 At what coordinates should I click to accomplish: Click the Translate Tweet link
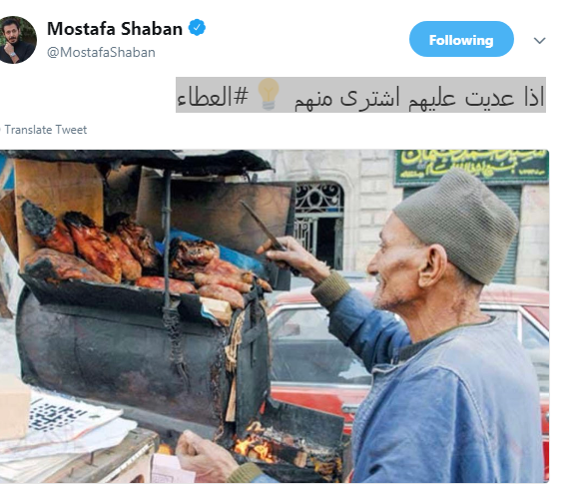(x=46, y=130)
